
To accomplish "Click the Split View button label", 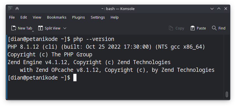I will tap(53, 28).
